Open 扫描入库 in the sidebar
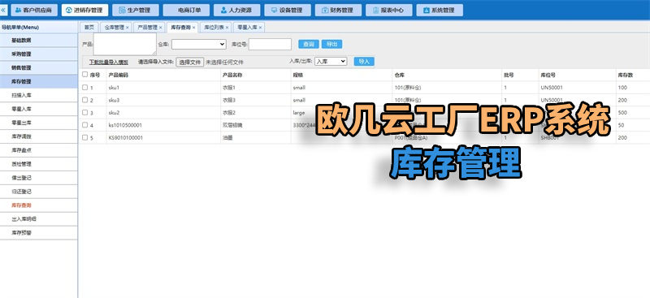This screenshot has height=298, width=650. click(x=38, y=95)
